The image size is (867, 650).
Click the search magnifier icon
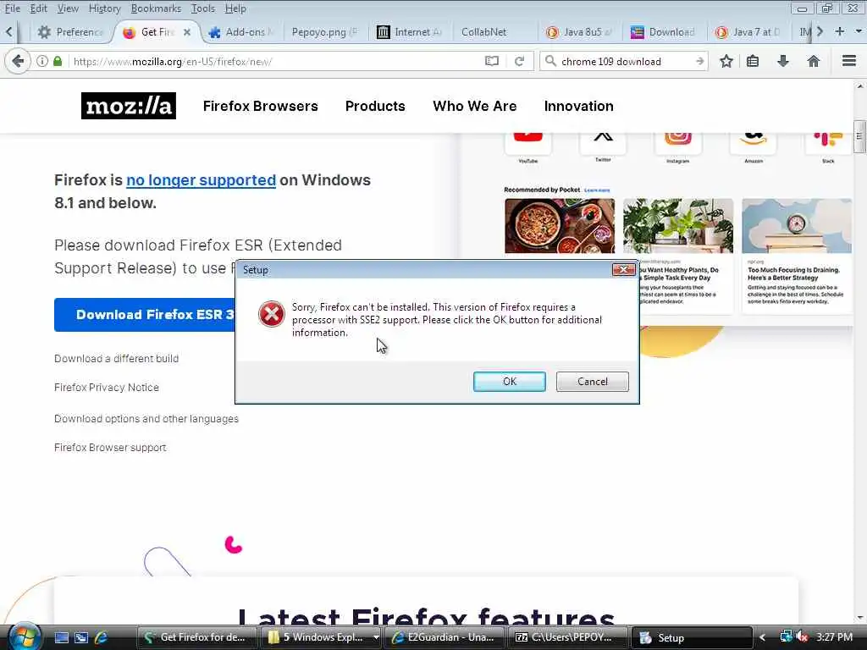click(550, 61)
